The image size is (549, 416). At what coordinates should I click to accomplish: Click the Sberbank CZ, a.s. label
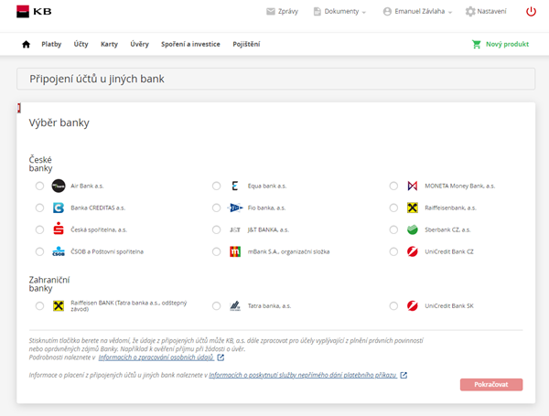pyautogui.click(x=447, y=229)
